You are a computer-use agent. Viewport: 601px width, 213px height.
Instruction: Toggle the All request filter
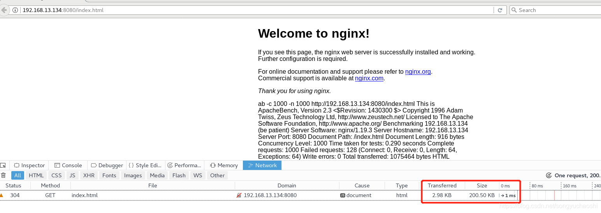18,175
